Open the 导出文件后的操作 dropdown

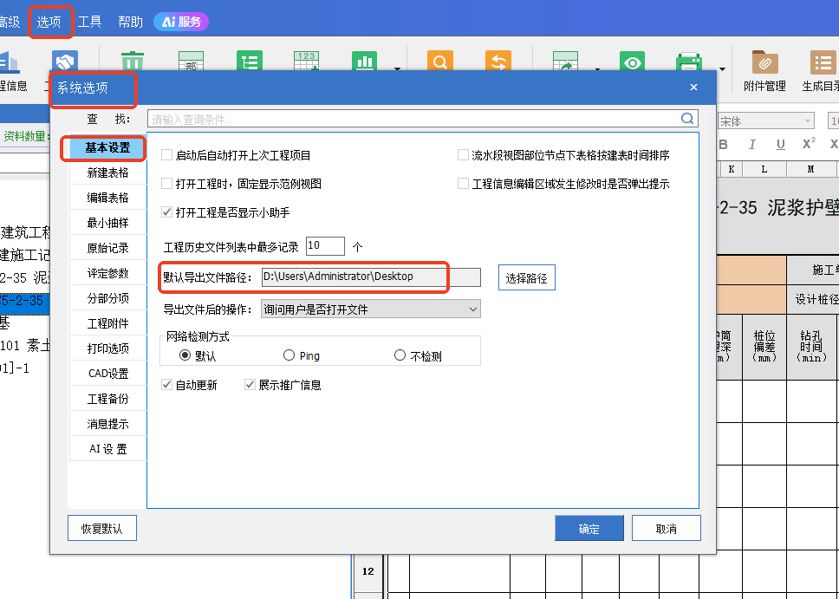click(370, 309)
